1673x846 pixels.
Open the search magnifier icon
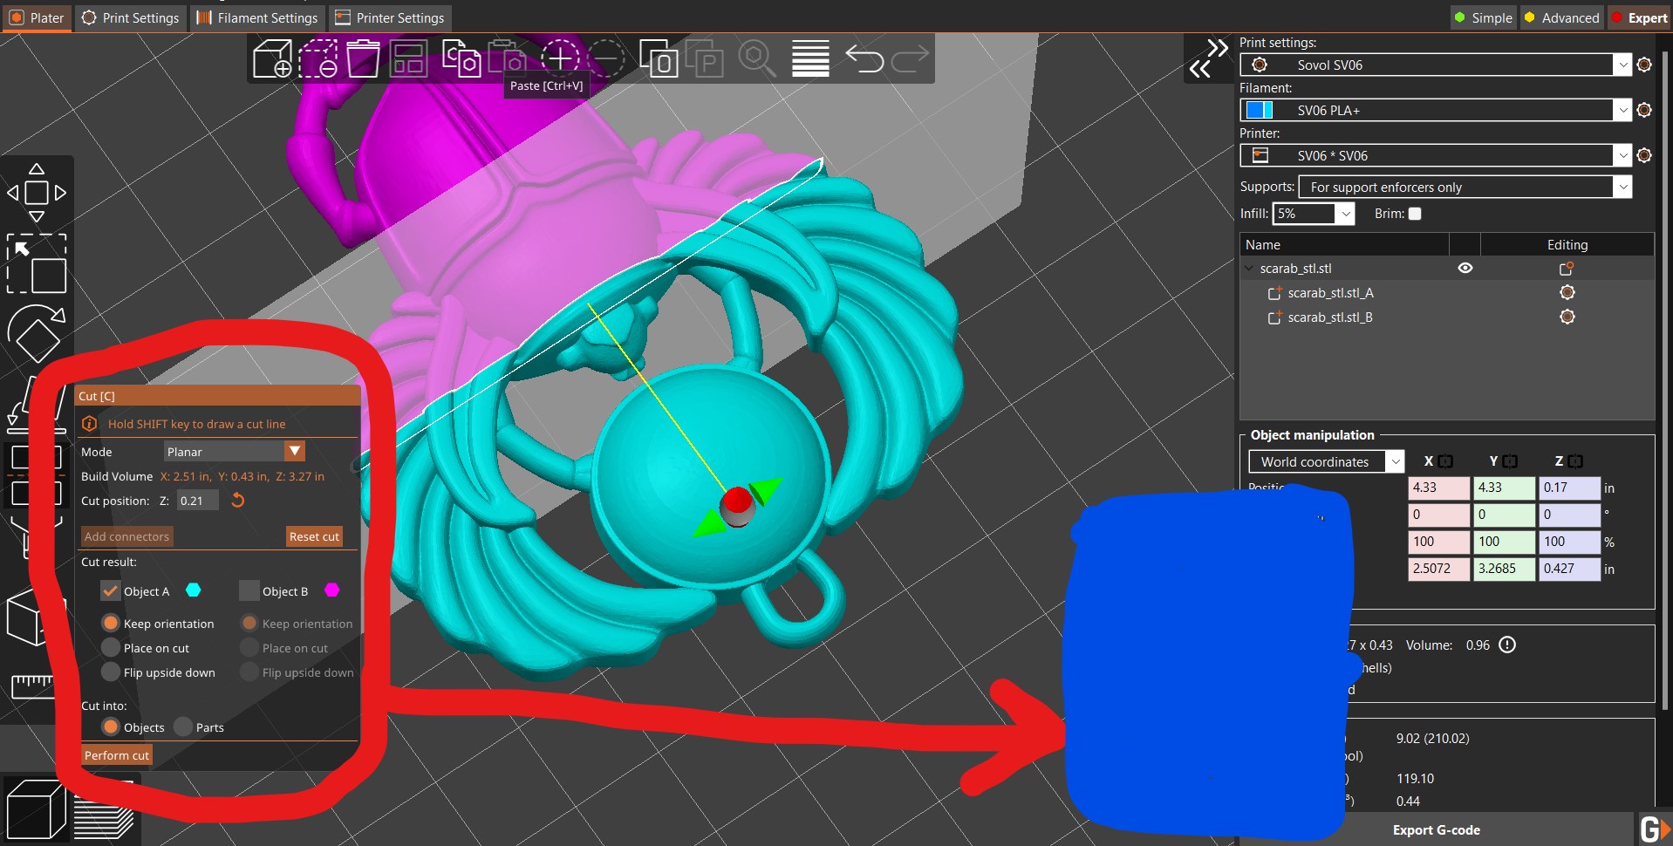point(757,58)
